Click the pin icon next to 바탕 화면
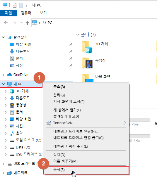 tap(71, 44)
